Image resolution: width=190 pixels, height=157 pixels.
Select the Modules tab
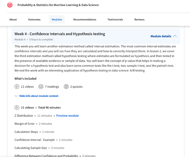click(x=57, y=19)
